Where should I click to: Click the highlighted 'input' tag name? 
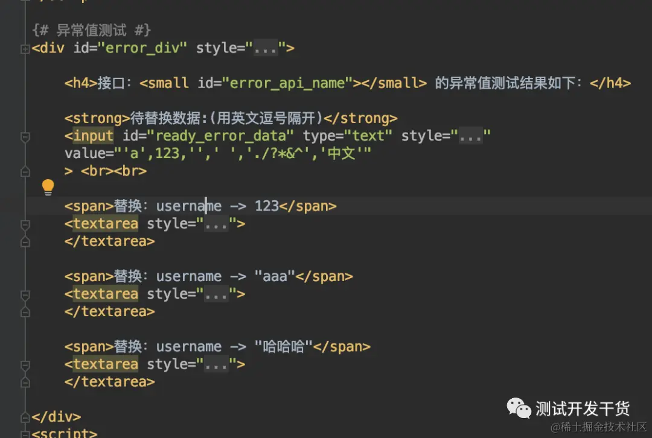tap(93, 136)
